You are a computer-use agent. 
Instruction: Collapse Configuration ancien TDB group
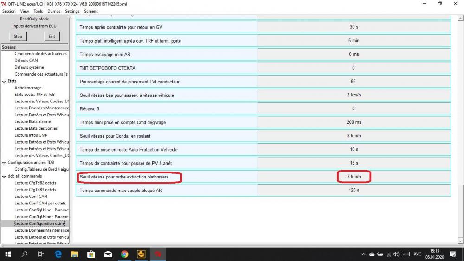coord(4,163)
